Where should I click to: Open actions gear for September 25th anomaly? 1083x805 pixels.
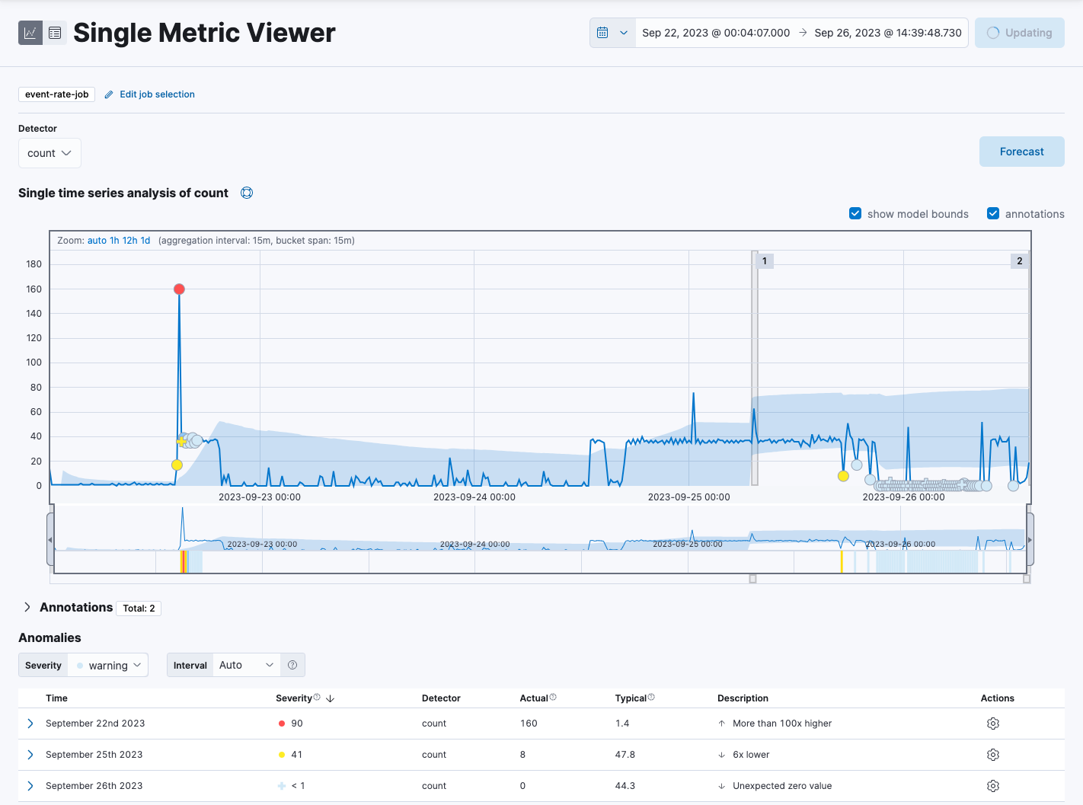point(992,755)
